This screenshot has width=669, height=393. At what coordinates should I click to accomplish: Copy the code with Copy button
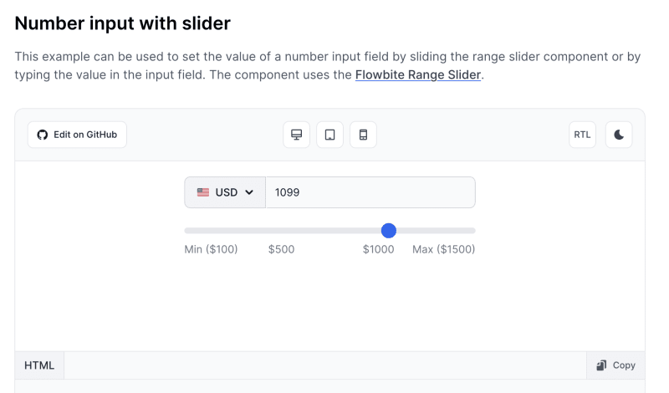(x=615, y=365)
